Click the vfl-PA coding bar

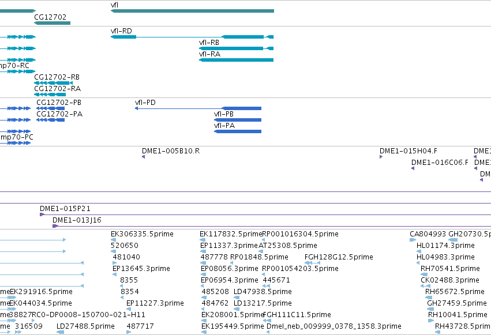click(238, 131)
